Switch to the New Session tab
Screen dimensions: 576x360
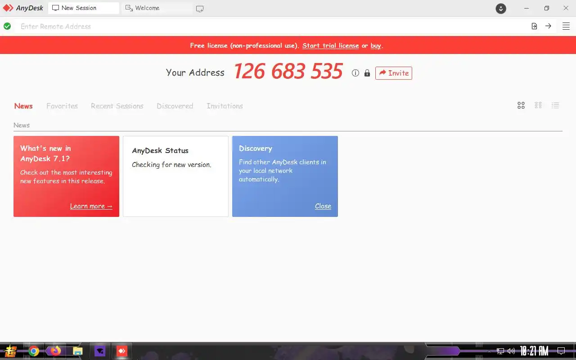click(x=84, y=8)
